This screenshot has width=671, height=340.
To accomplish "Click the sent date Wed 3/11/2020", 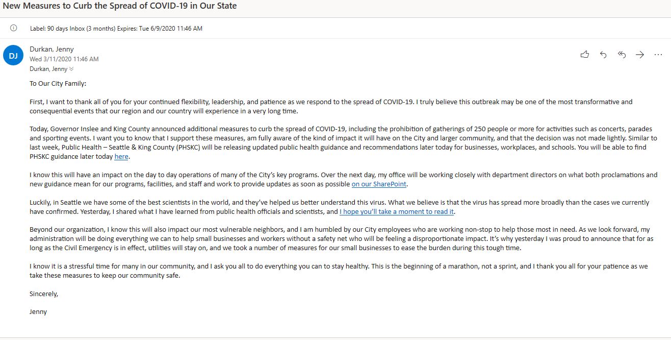I will (64, 59).
